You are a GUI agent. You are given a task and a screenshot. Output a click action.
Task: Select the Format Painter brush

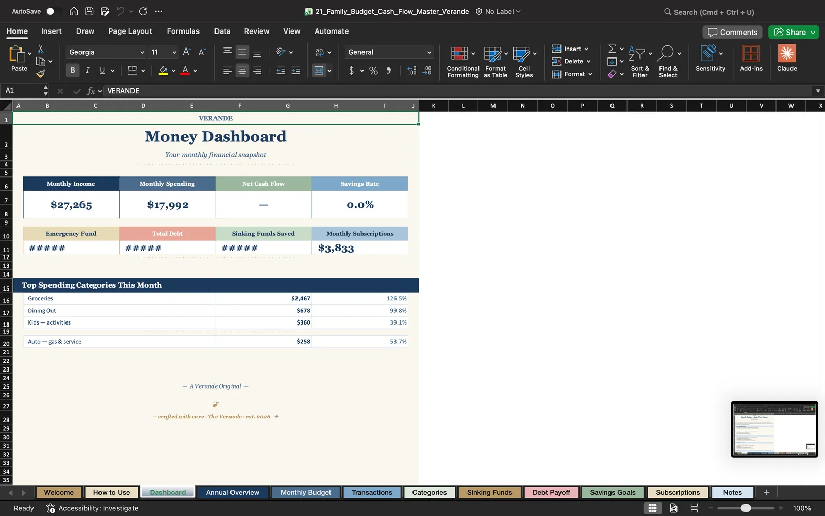pyautogui.click(x=41, y=74)
